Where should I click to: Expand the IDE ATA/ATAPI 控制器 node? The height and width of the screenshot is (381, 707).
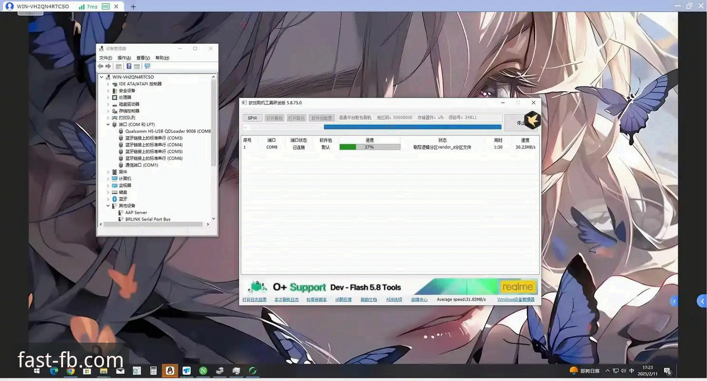pyautogui.click(x=108, y=84)
